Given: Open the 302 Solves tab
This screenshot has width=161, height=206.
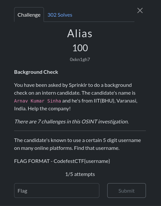Looking at the screenshot, I should (x=60, y=15).
